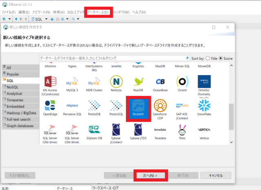
Task: Open dropdown arrow next to search icon
Action: [x=78, y=19]
